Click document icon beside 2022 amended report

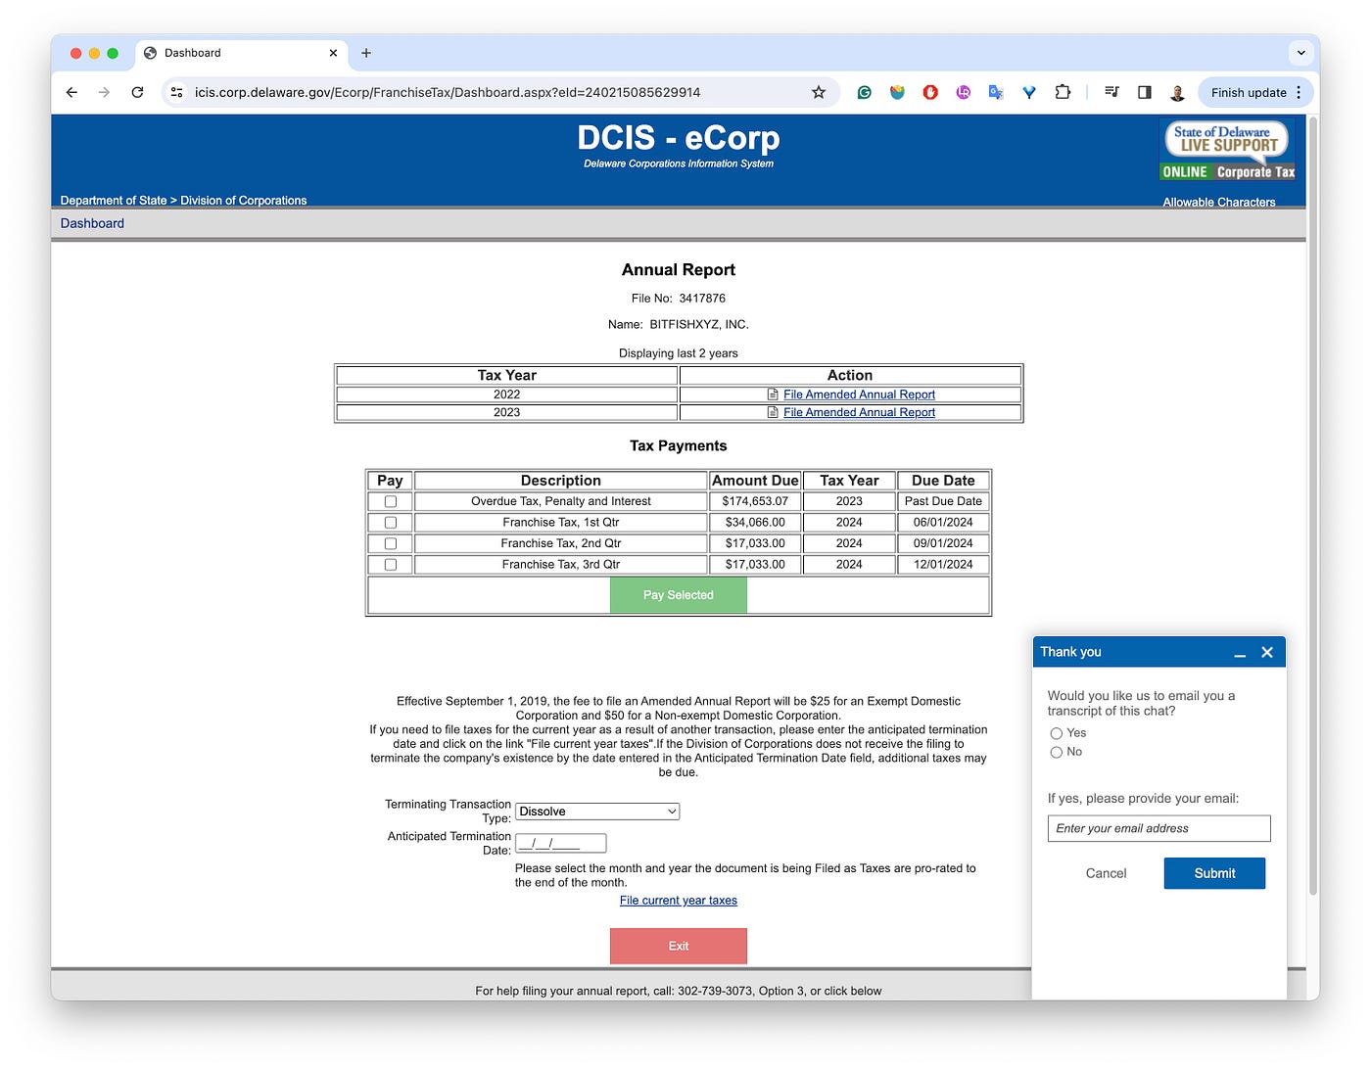click(774, 395)
